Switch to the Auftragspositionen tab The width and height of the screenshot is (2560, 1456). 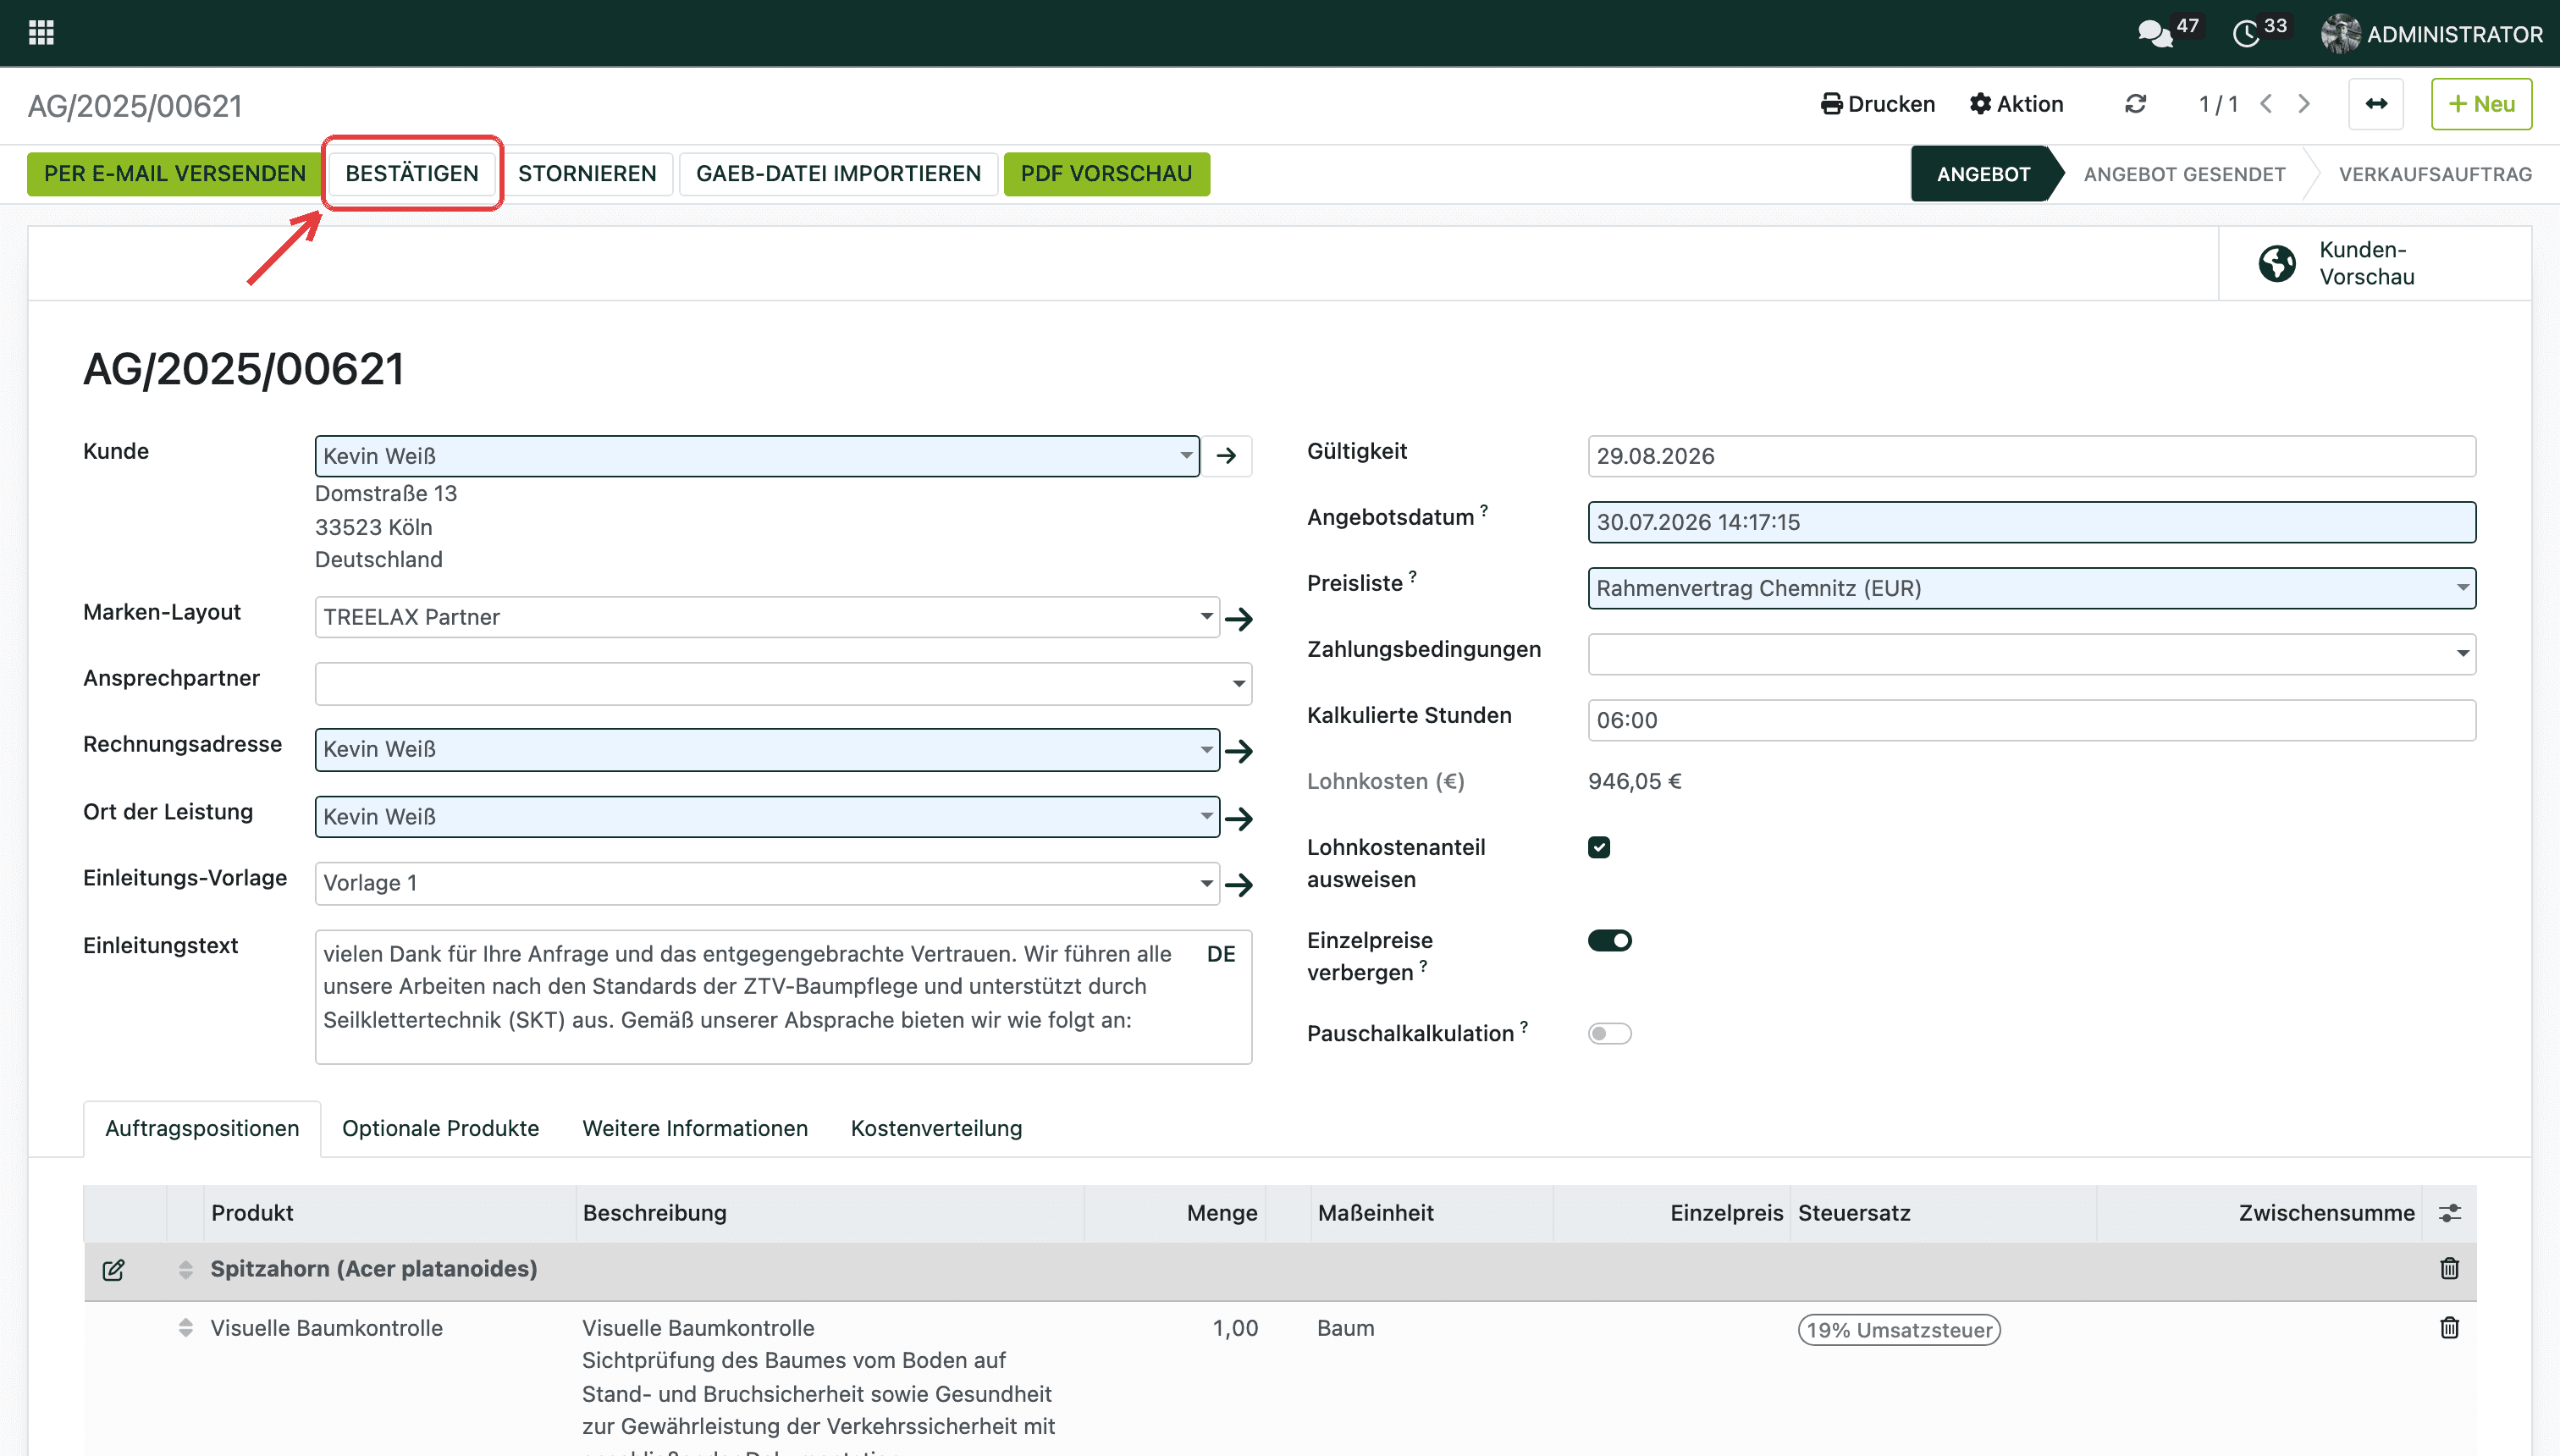tap(202, 1129)
